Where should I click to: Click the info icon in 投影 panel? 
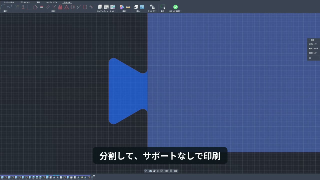(x=310, y=58)
